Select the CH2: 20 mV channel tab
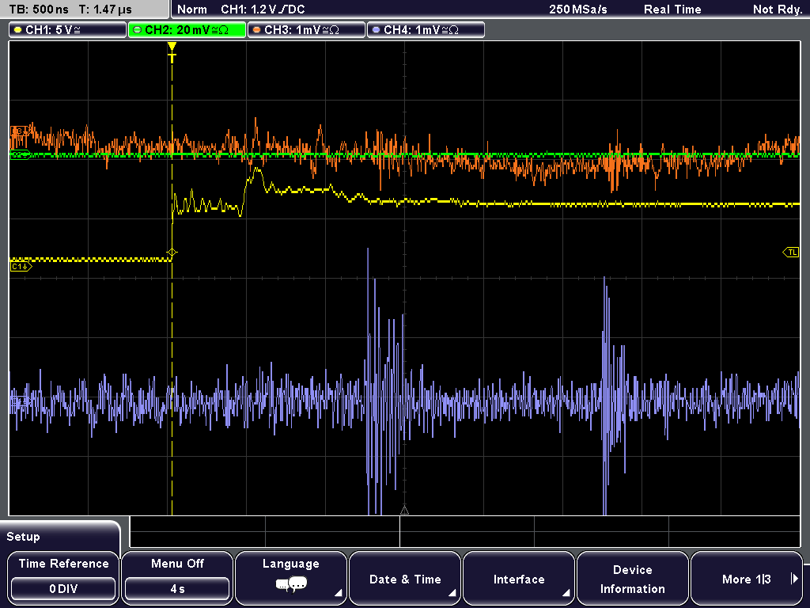This screenshot has height=608, width=810. pyautogui.click(x=187, y=30)
